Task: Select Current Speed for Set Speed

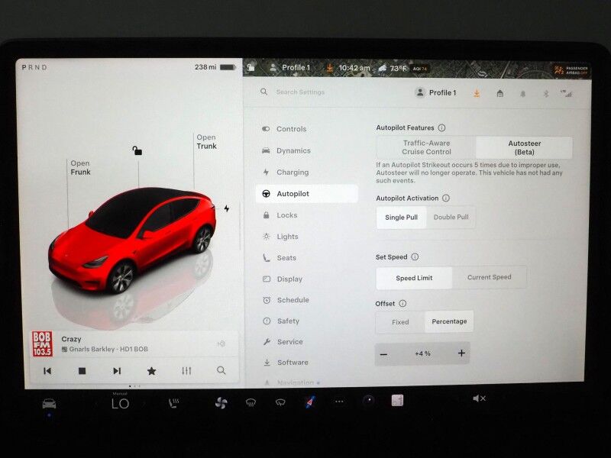Action: point(490,277)
